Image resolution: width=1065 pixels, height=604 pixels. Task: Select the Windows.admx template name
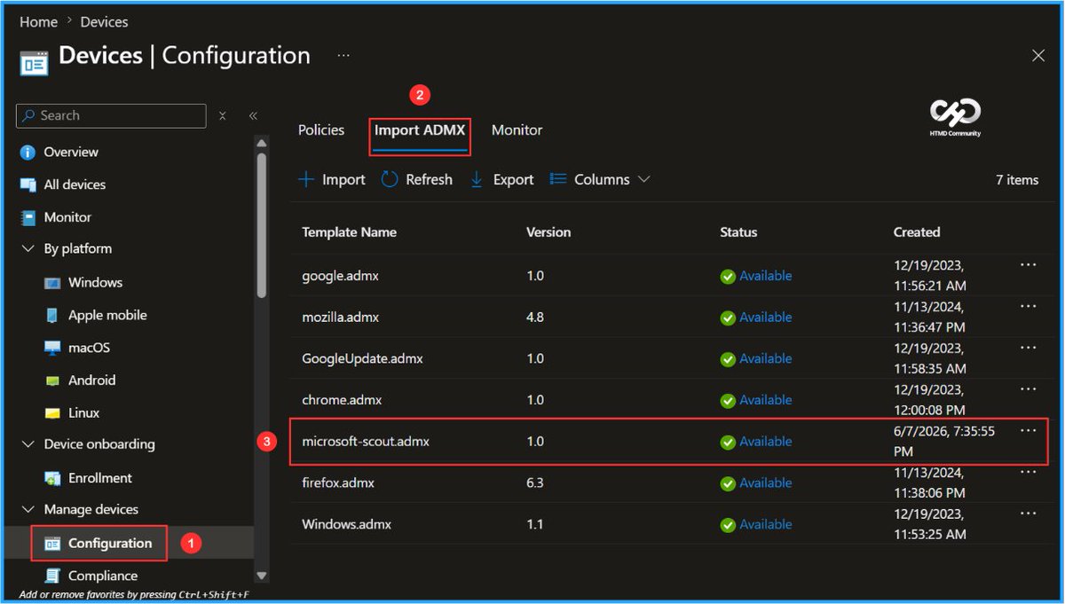click(x=347, y=524)
